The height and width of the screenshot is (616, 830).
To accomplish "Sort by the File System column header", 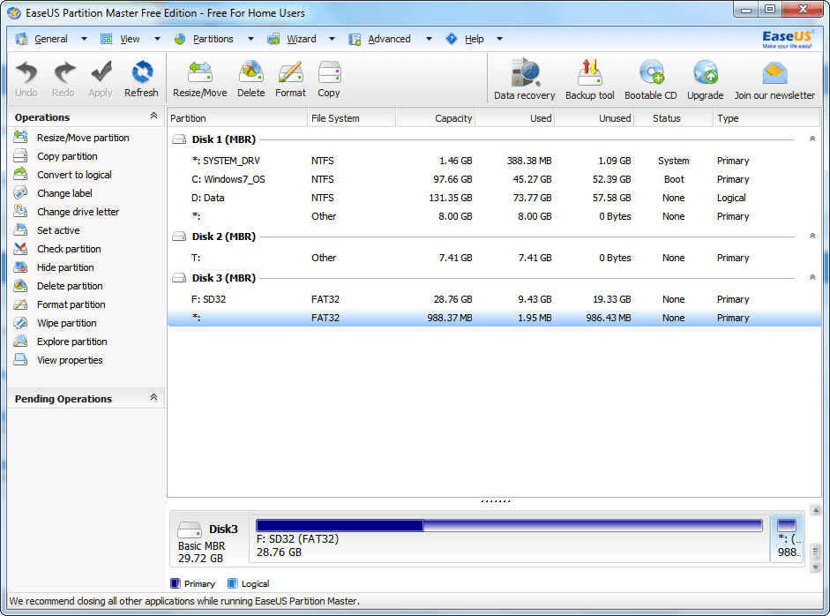I will 351,118.
